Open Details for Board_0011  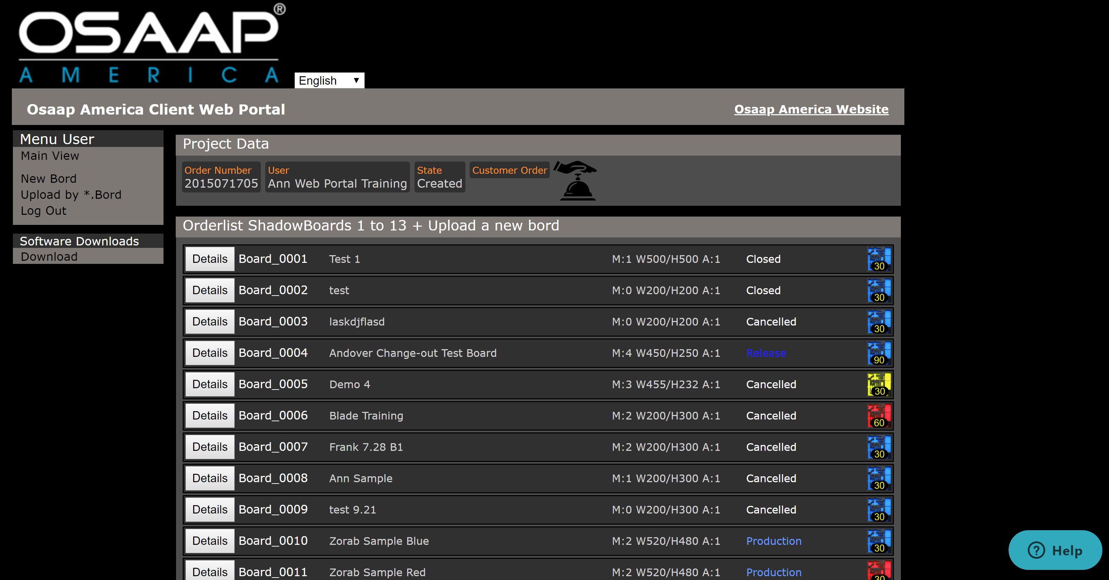210,570
